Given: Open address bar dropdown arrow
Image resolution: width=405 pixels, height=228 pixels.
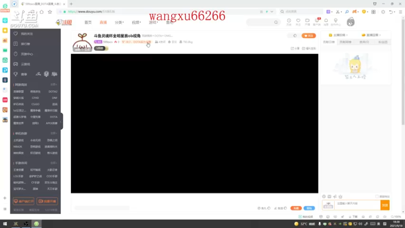Looking at the screenshot, I should point(272,12).
